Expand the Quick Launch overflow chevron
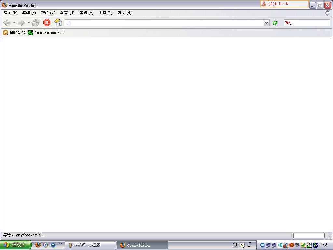333x250 pixels. [61, 243]
